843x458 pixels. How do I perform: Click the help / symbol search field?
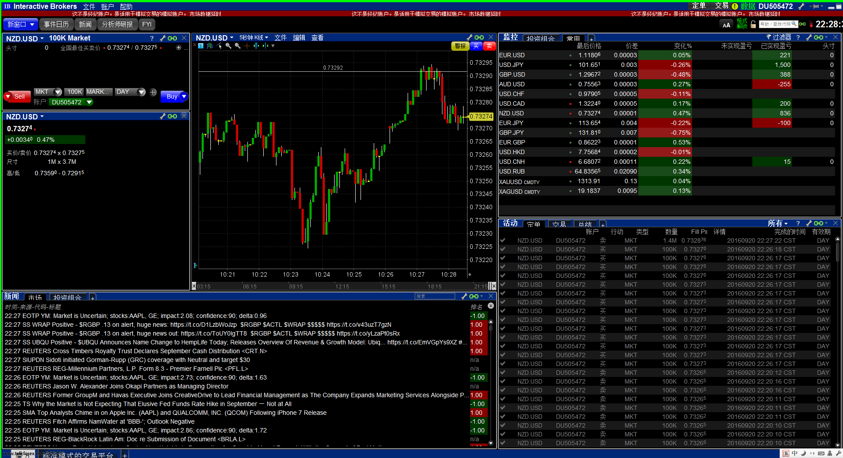coord(778,24)
